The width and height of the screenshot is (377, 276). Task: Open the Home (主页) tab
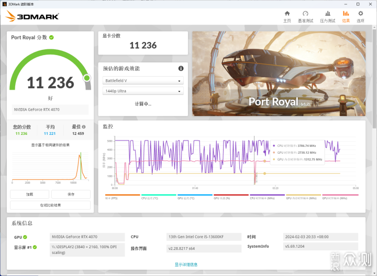[x=287, y=17]
